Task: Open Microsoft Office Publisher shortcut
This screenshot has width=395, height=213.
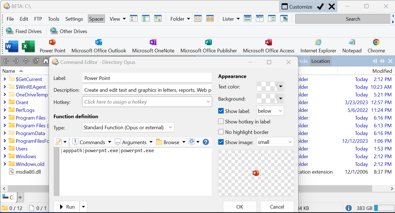Action: pyautogui.click(x=209, y=46)
